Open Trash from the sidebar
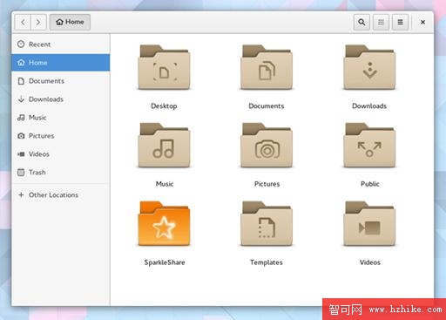 click(61, 173)
